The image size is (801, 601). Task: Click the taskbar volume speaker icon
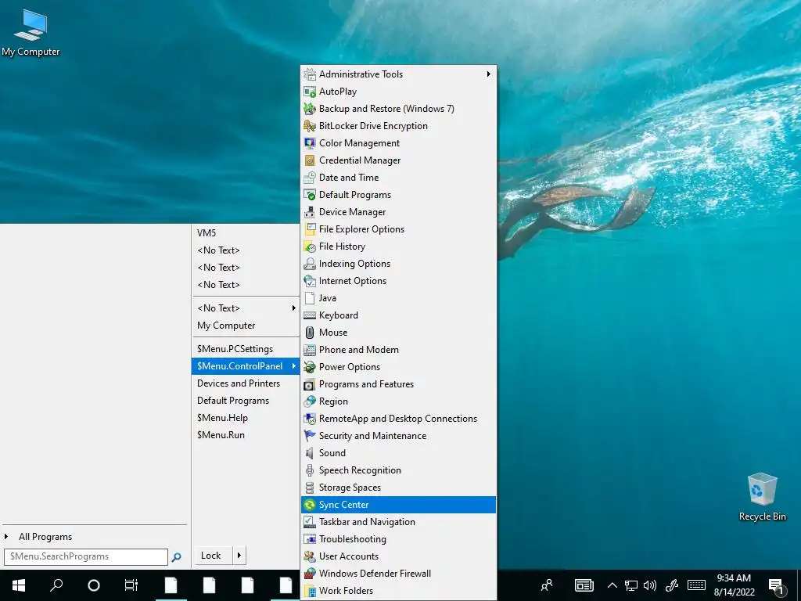point(650,585)
